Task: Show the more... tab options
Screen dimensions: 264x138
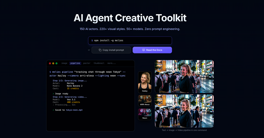Action: pos(111,63)
